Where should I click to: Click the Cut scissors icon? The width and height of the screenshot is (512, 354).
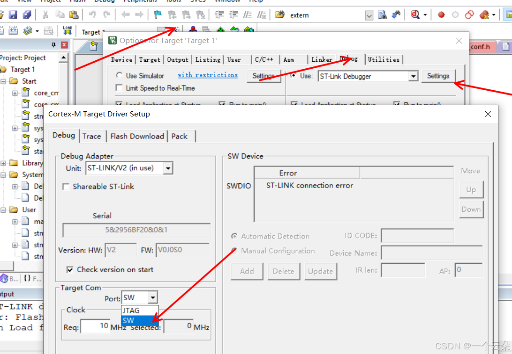(x=45, y=14)
